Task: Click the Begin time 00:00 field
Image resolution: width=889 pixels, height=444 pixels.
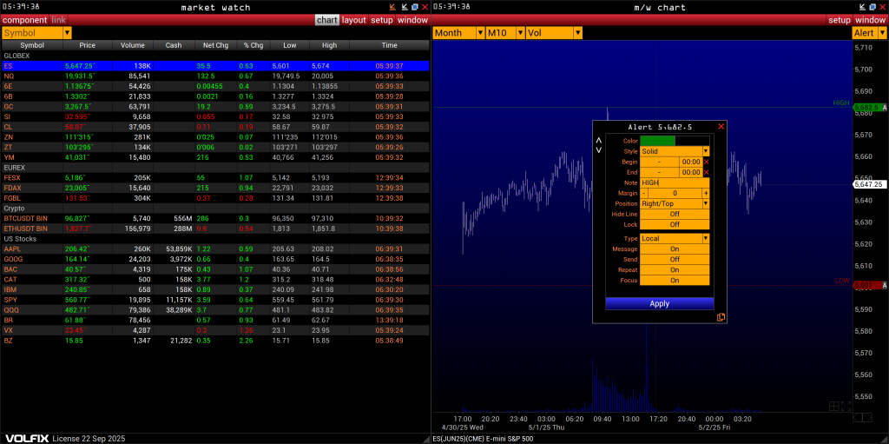Action: point(691,162)
